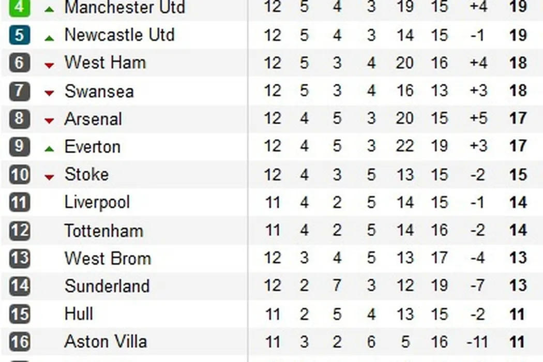Click the position 13 rank badge

[x=20, y=258]
